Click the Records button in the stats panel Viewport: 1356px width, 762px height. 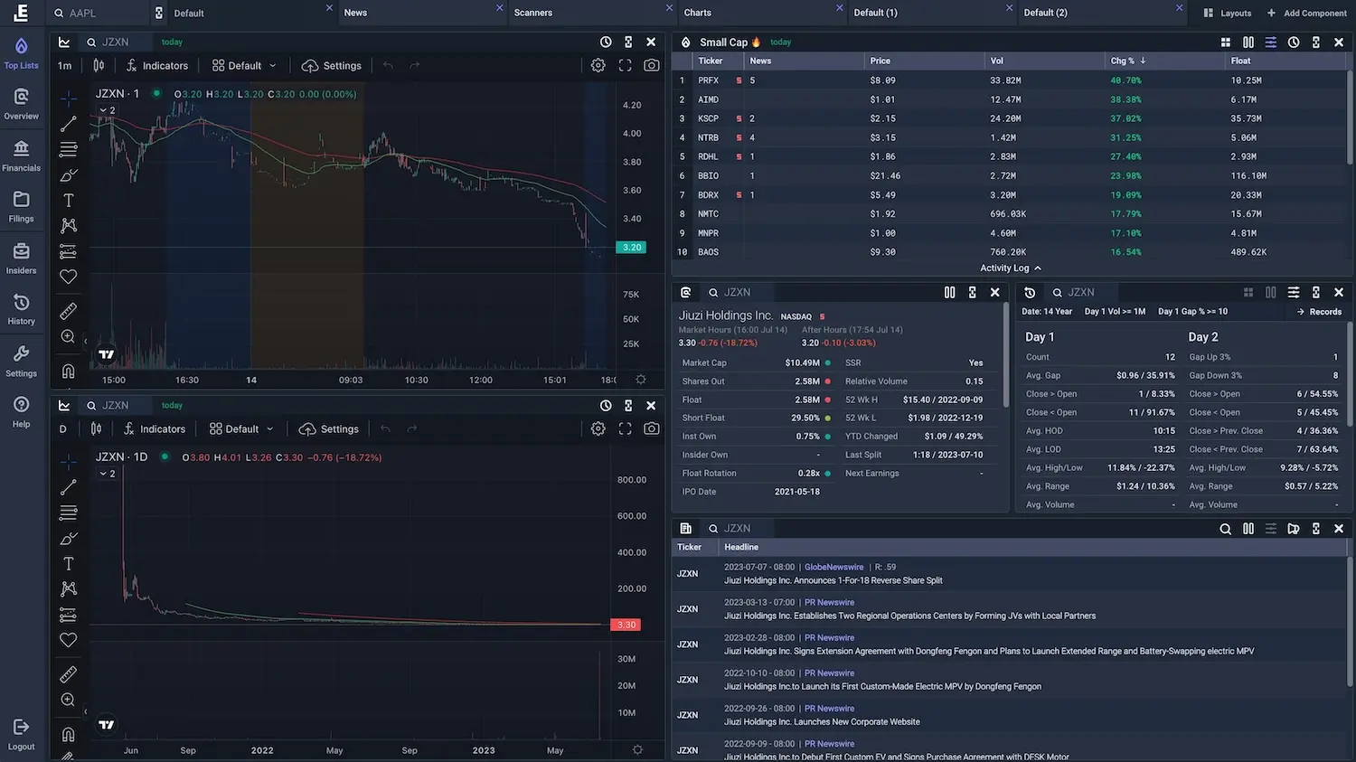1317,311
